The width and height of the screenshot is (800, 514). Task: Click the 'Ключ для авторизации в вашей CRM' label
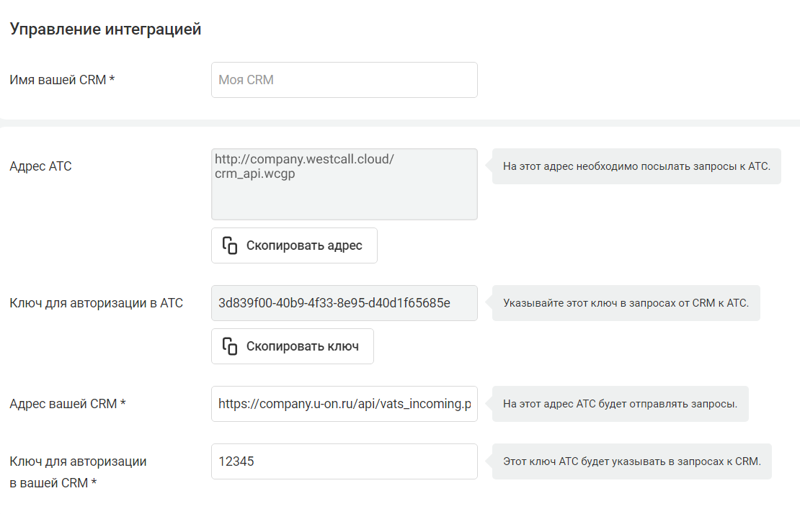click(x=78, y=472)
